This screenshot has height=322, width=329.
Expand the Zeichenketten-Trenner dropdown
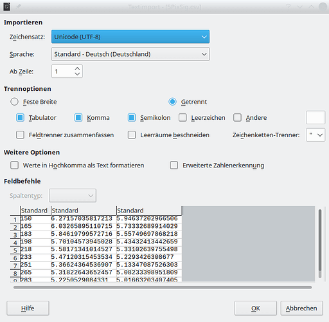click(316, 135)
